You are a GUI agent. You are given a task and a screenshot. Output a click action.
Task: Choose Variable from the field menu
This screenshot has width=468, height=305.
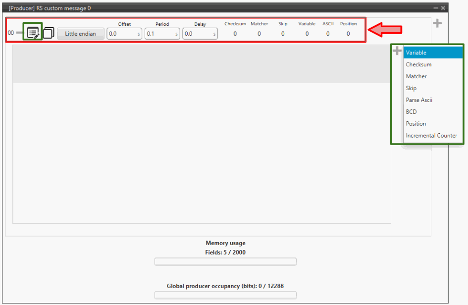[433, 52]
